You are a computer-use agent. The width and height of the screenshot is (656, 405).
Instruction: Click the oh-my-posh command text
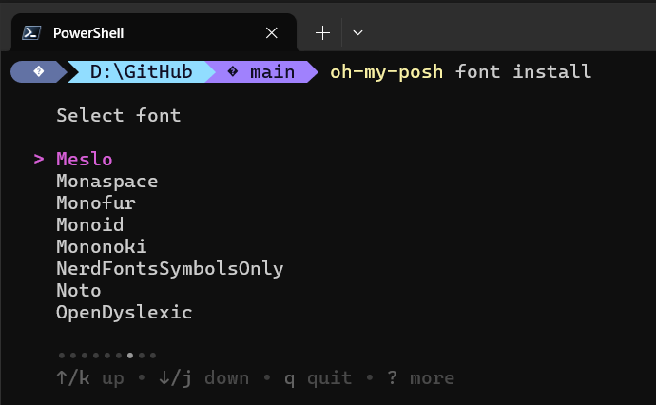click(386, 72)
